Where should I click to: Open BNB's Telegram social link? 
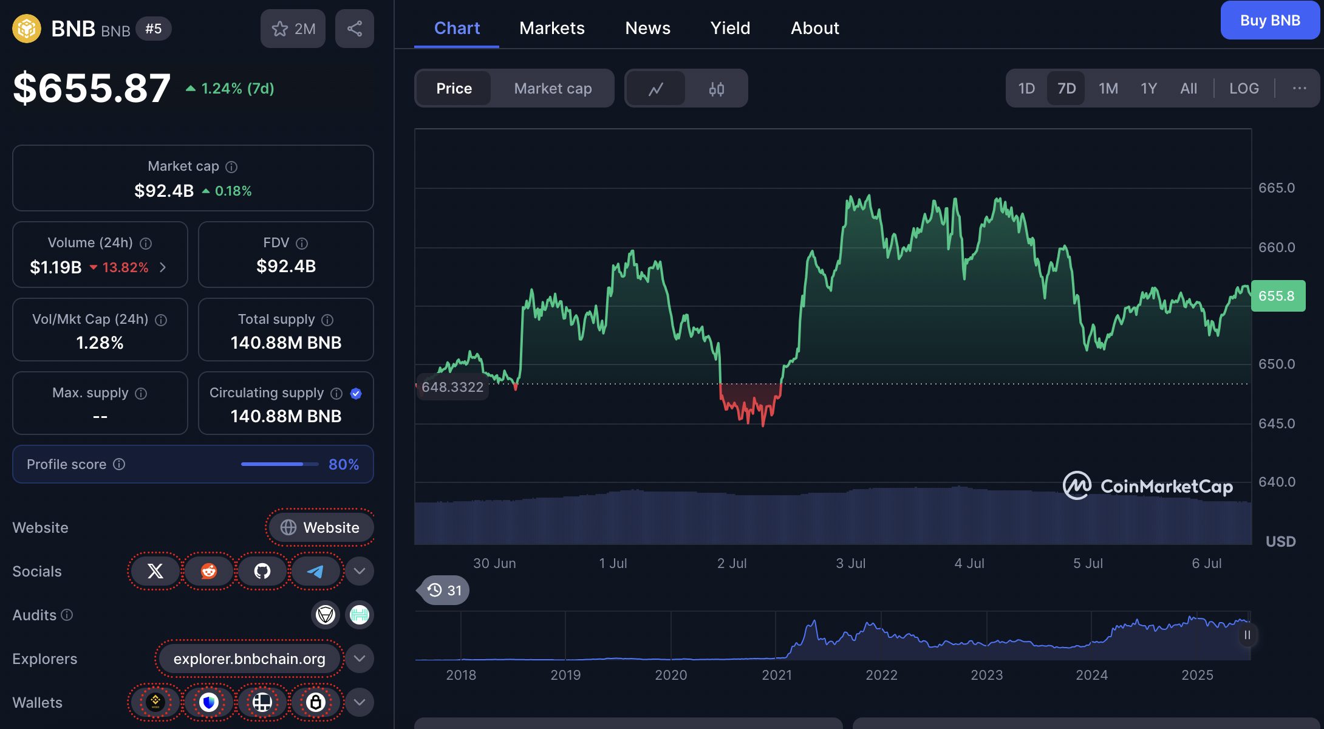pos(315,571)
